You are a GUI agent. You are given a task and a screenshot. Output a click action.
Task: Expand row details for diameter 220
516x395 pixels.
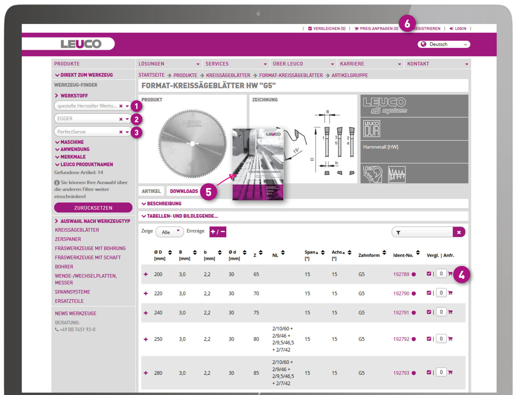(x=146, y=293)
